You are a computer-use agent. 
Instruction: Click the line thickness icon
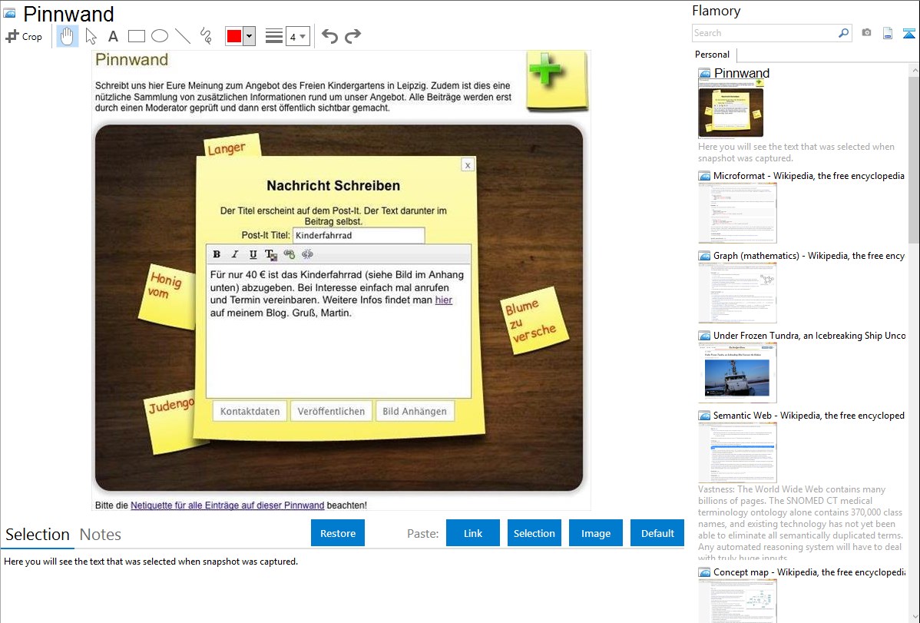[274, 36]
